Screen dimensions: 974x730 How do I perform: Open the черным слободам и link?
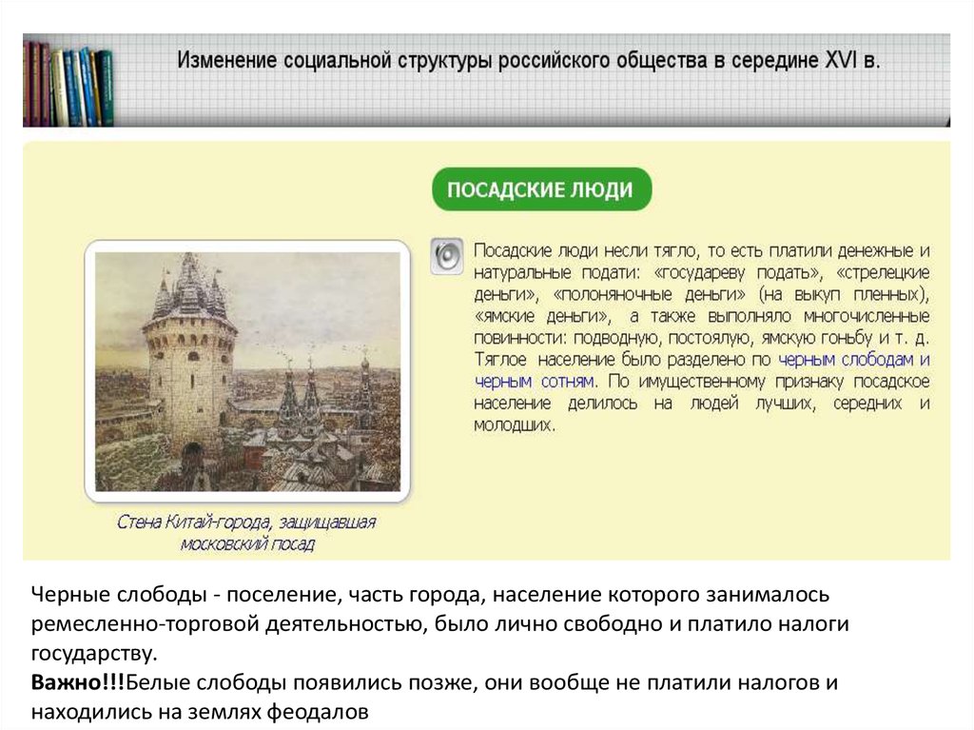[854, 360]
